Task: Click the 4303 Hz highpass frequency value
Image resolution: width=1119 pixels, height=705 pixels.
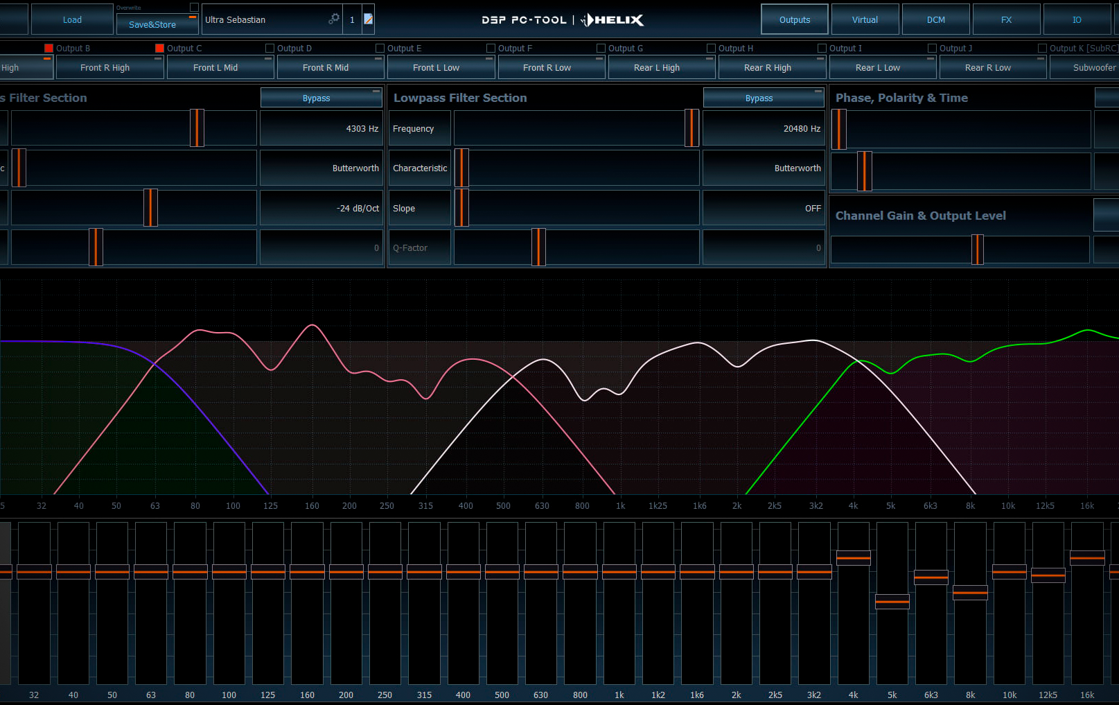Action: pos(321,128)
